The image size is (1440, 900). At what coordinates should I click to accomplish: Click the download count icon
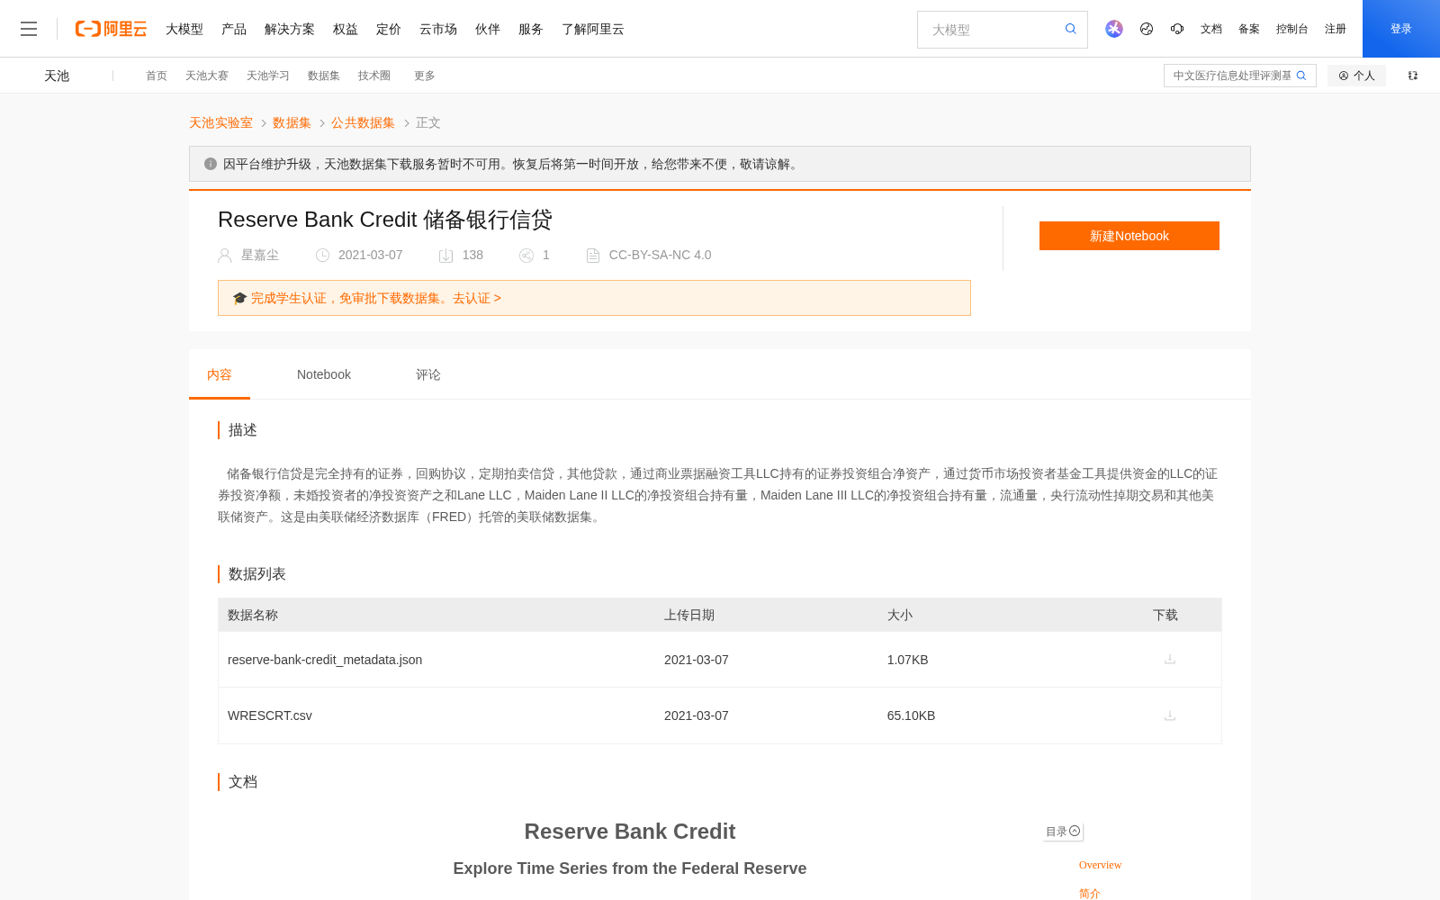point(445,256)
